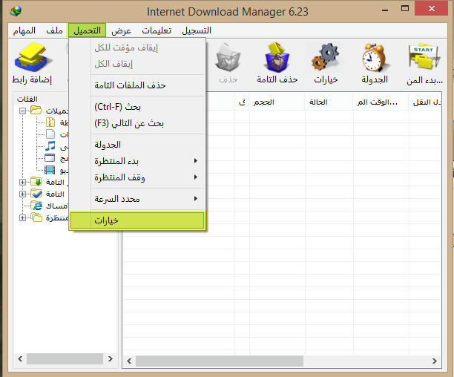Click the categories panel horizontal scrollbar thumb
Screen dimensions: 454x377
(x=65, y=358)
